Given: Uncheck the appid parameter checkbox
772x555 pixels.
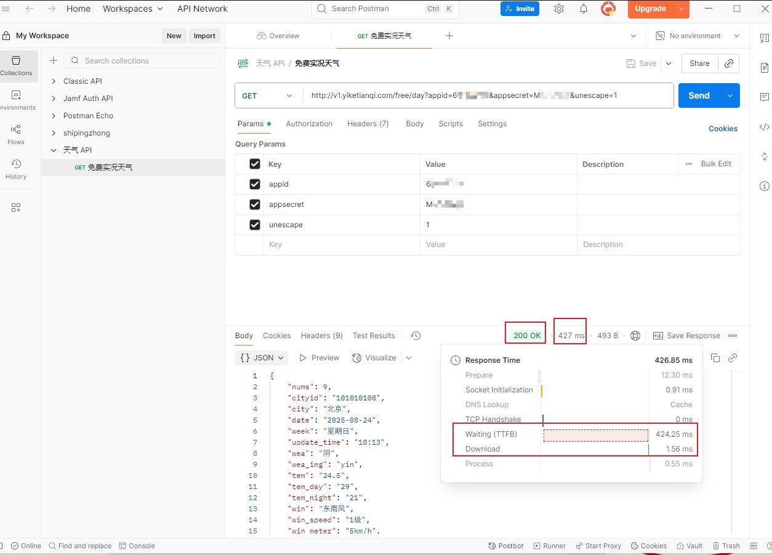Looking at the screenshot, I should pyautogui.click(x=255, y=184).
